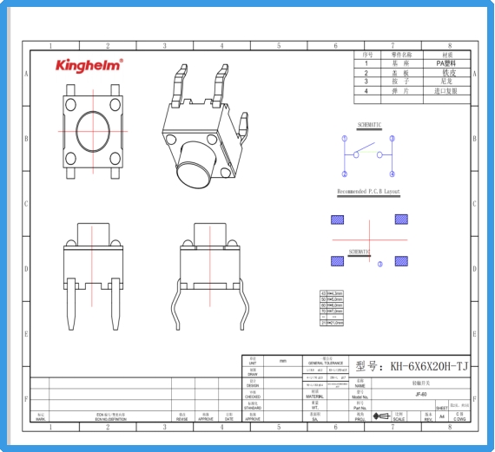
Task: Click the 'SHEET' label
Action: click(442, 408)
